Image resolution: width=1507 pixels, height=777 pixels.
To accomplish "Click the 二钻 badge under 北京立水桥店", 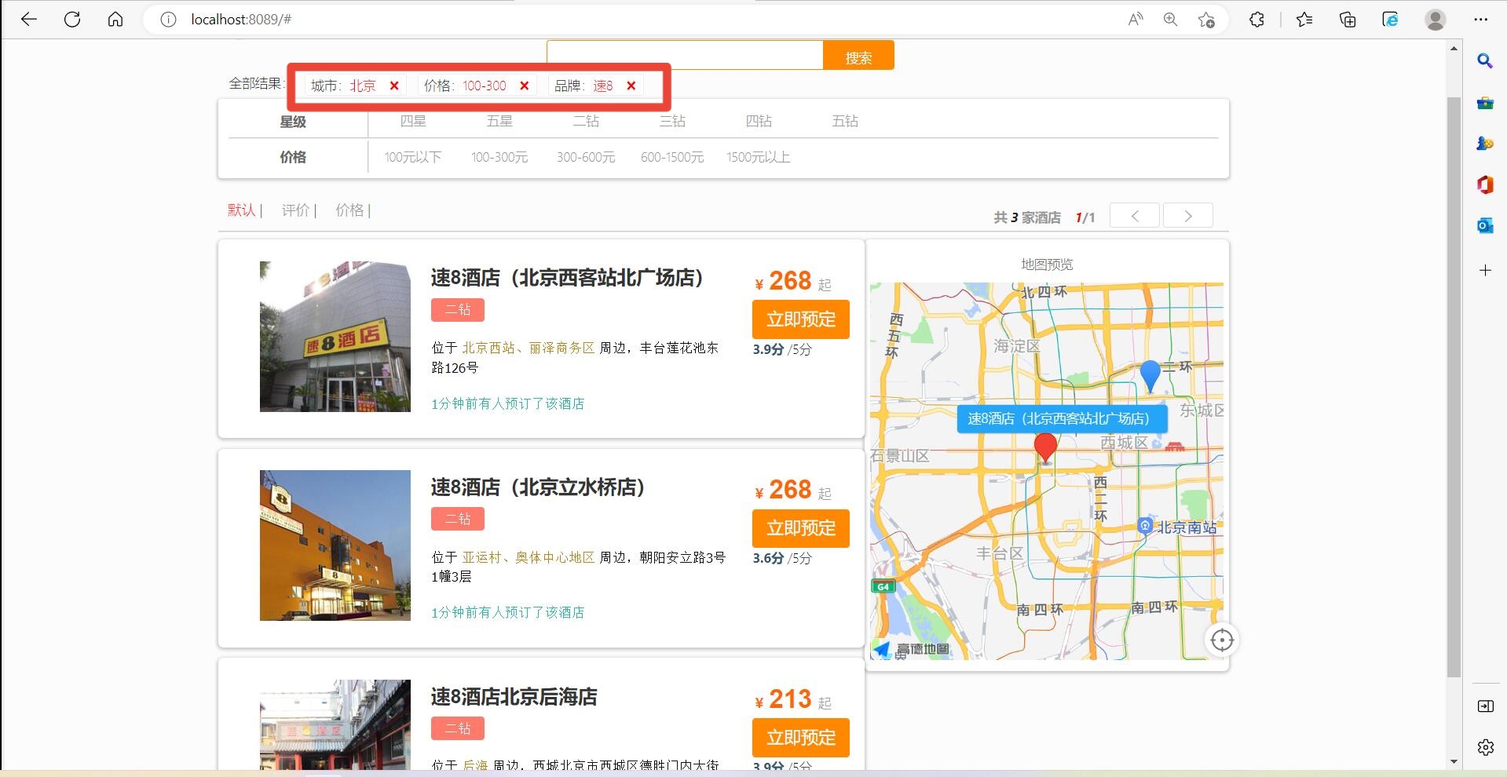I will [458, 519].
